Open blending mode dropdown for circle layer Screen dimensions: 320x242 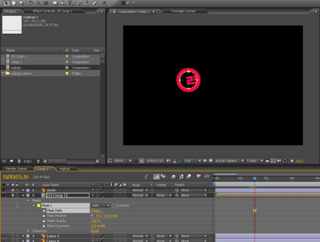pyautogui.click(x=140, y=190)
